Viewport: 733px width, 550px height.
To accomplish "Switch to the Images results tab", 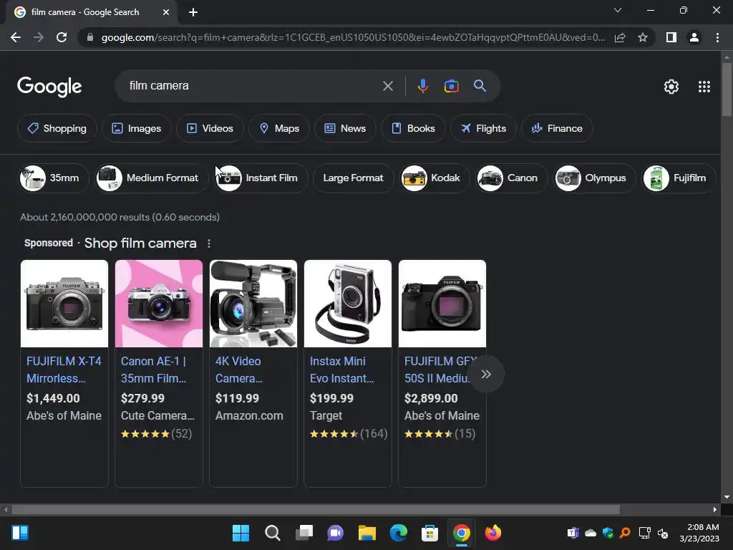I will 137,128.
